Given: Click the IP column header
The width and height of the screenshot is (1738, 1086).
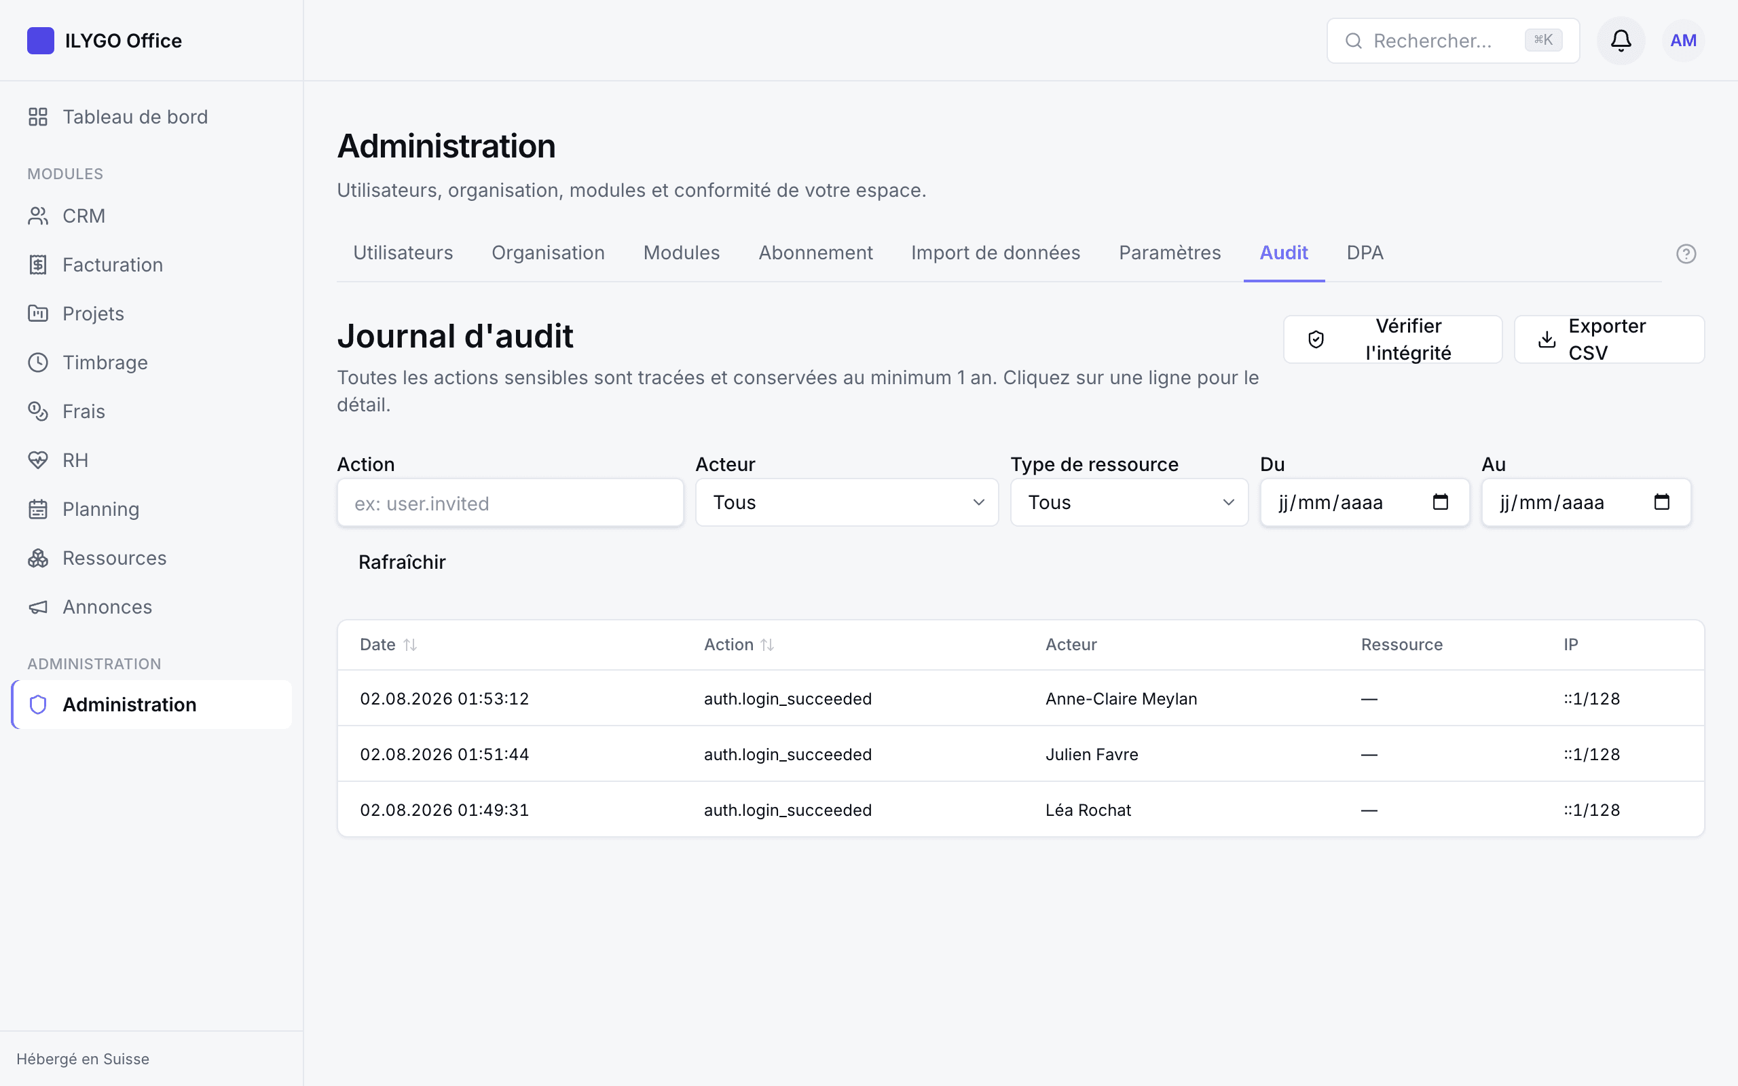Looking at the screenshot, I should pos(1571,644).
